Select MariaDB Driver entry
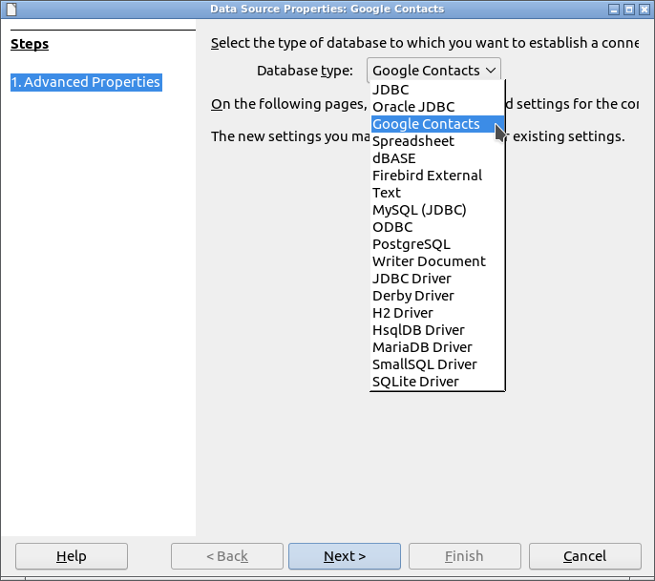Screen dimensions: 655x581 point(437,347)
